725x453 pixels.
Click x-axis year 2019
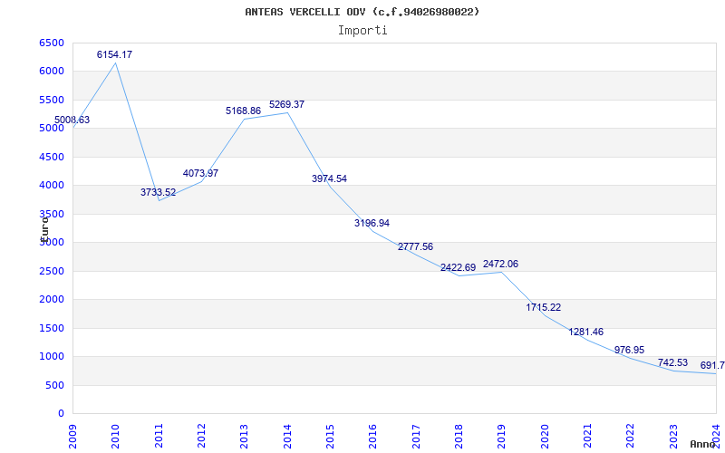[x=502, y=436]
